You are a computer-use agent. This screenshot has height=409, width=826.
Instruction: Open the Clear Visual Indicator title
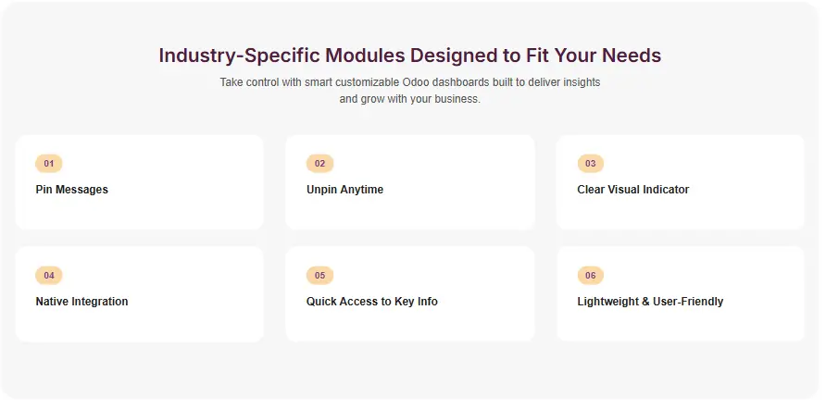(x=632, y=190)
